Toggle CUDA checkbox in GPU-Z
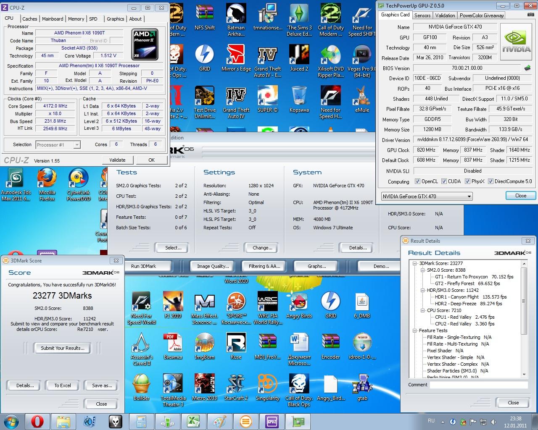 pos(444,181)
